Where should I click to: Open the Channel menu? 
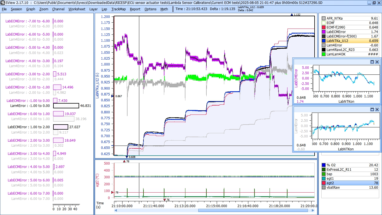pos(58,9)
